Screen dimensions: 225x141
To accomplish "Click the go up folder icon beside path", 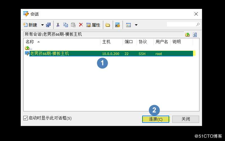I will pyautogui.click(x=187, y=35).
